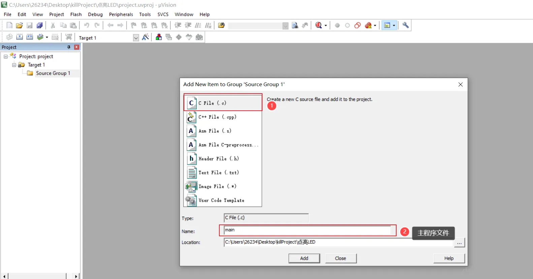
Task: Open Manage Project Items with the colored blocks icon
Action: [x=158, y=37]
